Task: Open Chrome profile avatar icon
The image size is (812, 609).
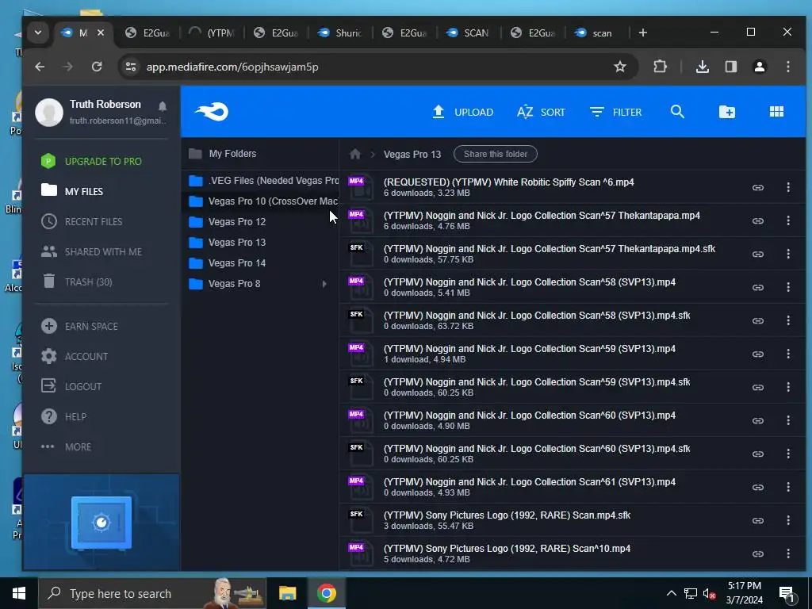Action: (x=760, y=67)
